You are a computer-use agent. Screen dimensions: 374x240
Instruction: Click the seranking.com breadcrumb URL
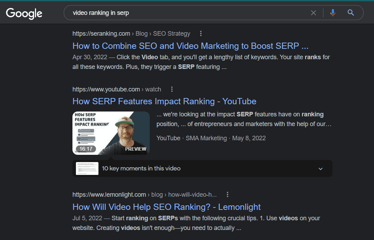(x=131, y=34)
